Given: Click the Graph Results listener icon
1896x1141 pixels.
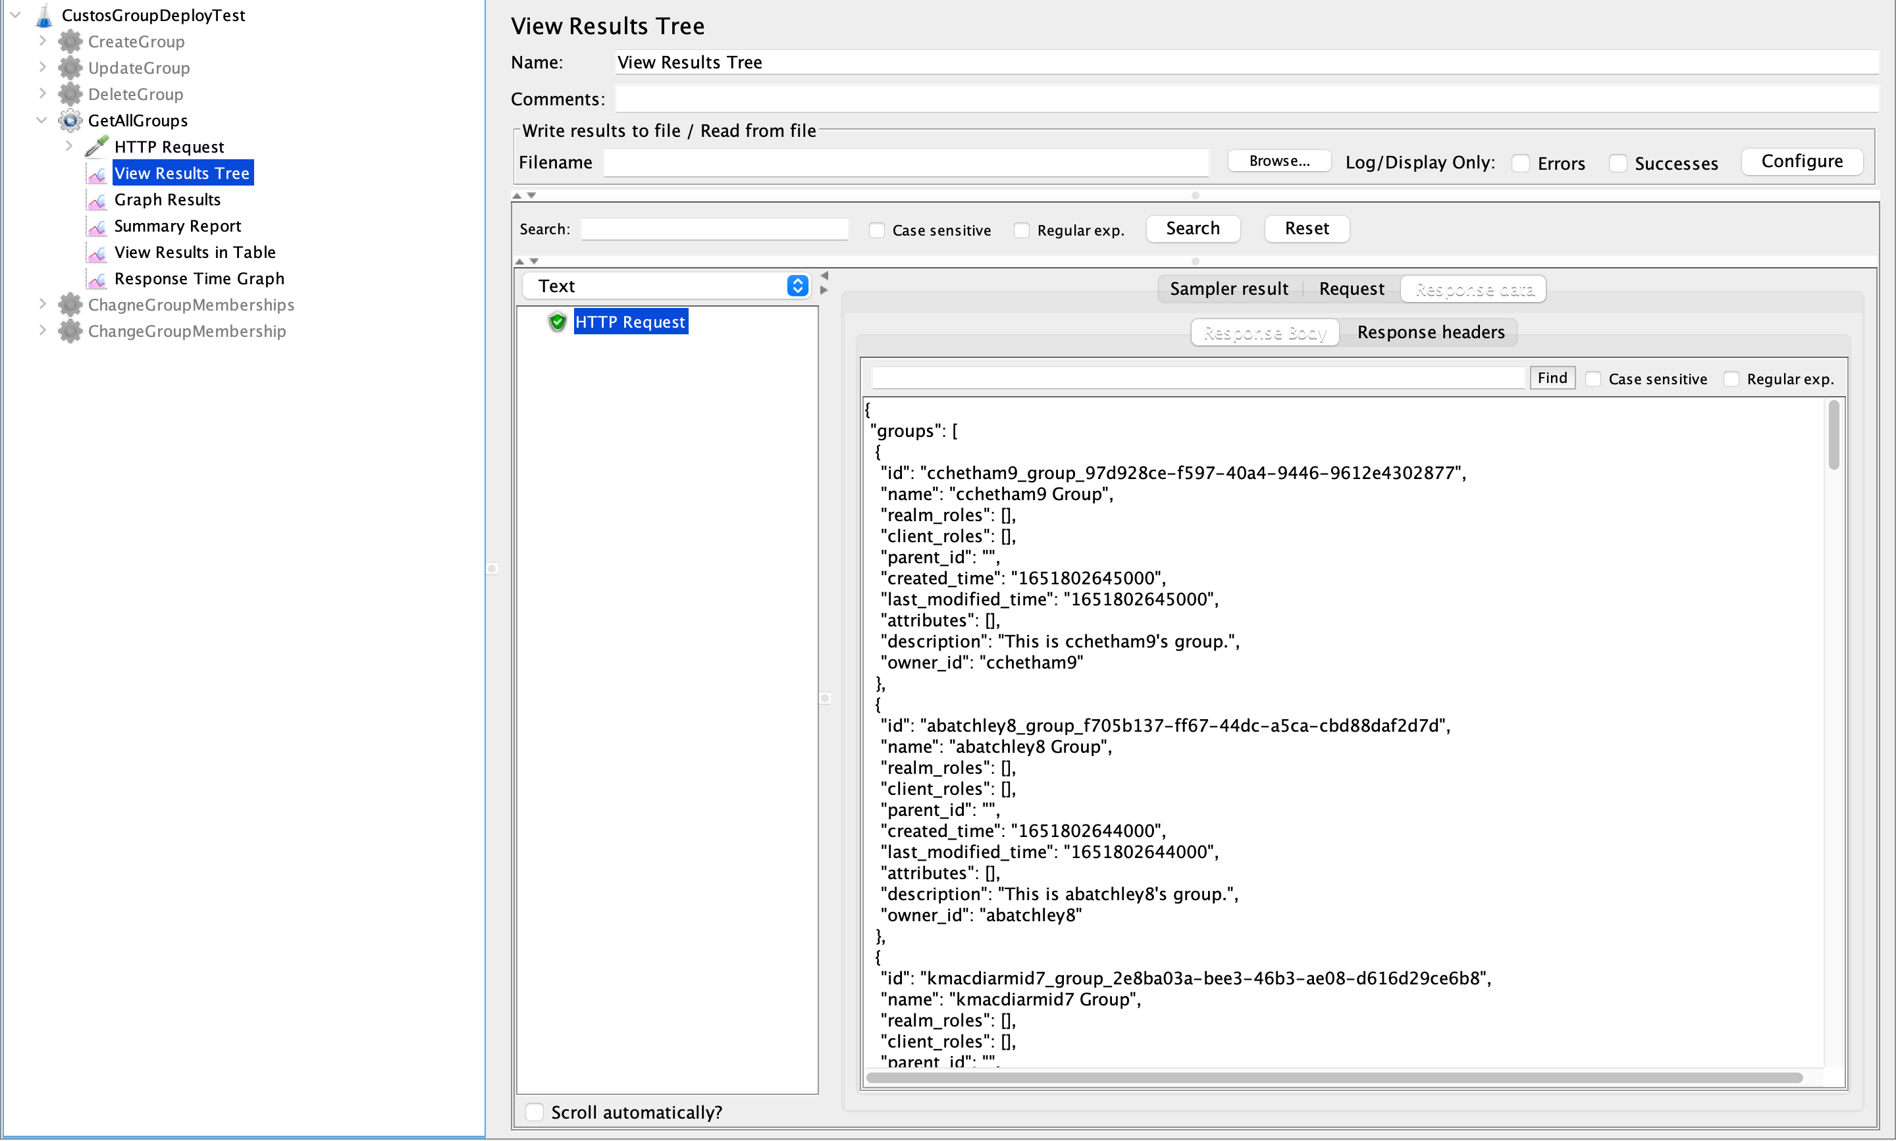Looking at the screenshot, I should pos(97,200).
